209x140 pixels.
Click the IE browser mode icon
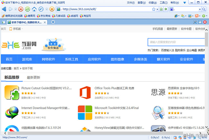(176, 16)
